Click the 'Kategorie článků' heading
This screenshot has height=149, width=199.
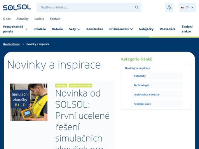137,59
